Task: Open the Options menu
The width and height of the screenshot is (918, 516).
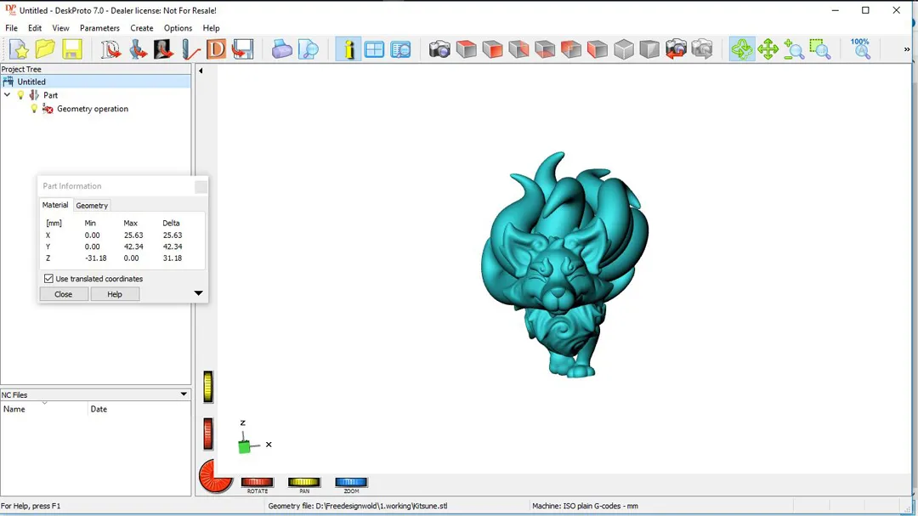Action: (x=178, y=28)
